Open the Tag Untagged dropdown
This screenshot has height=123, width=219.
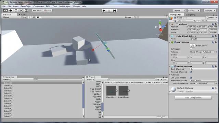pos(185,21)
